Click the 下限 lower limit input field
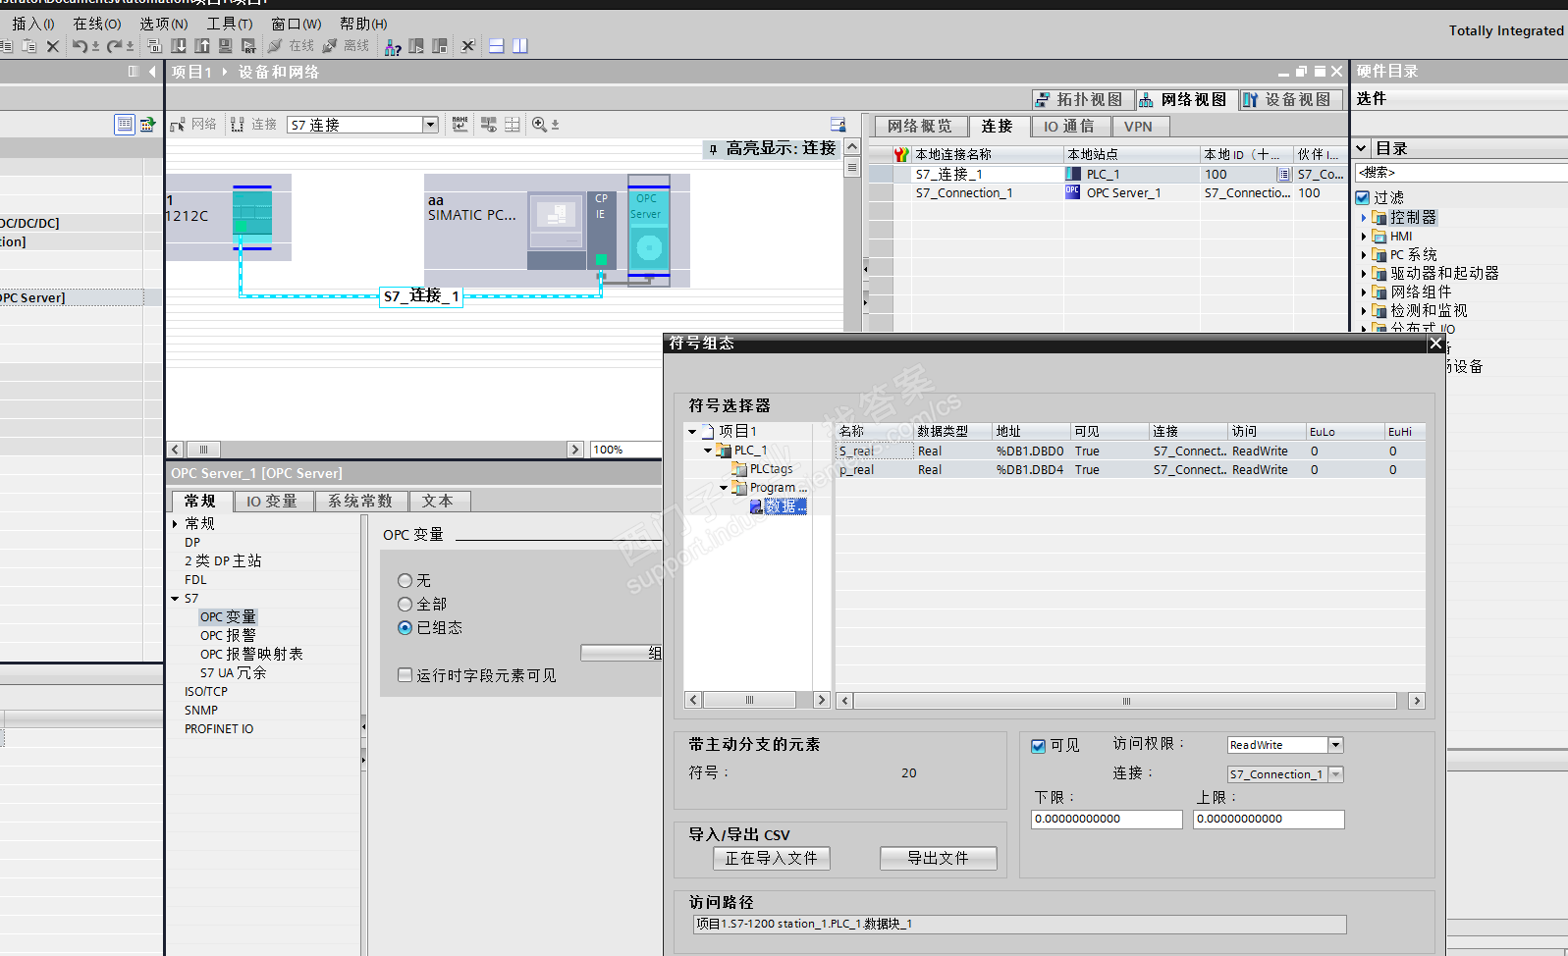 tap(1107, 819)
